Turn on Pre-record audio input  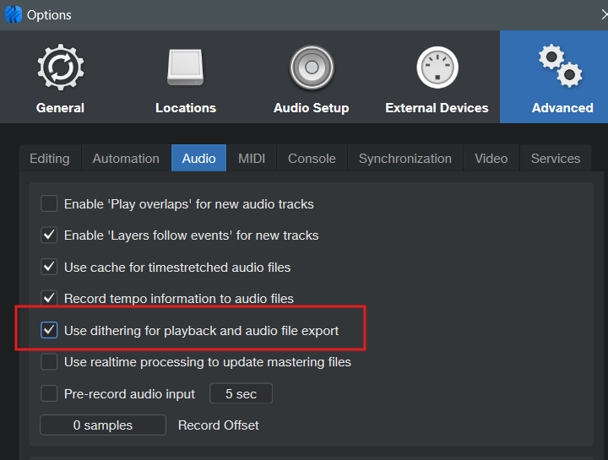pos(49,393)
